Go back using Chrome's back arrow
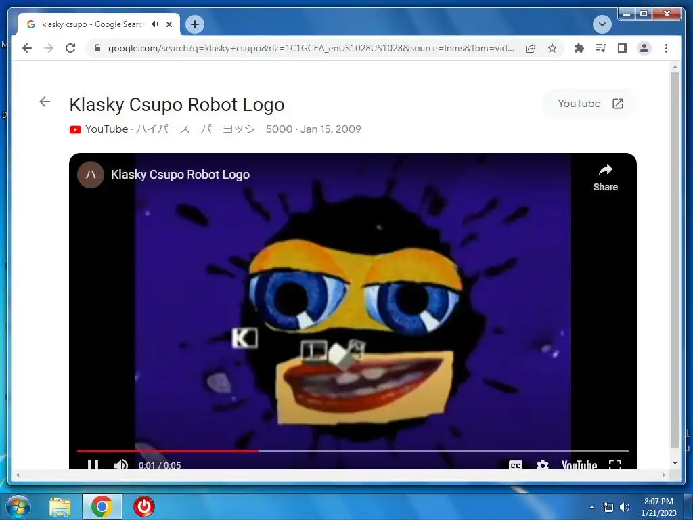 27,48
